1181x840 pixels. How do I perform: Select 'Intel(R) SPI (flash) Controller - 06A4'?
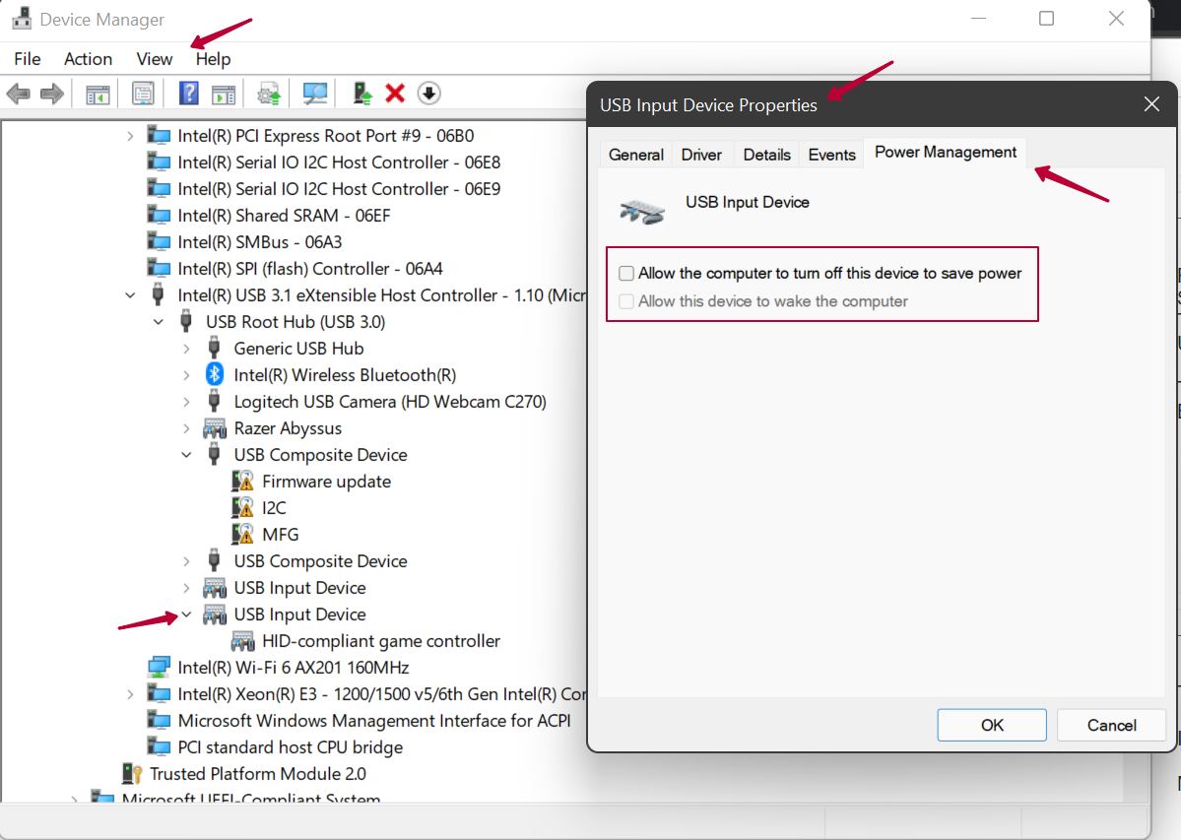(310, 269)
